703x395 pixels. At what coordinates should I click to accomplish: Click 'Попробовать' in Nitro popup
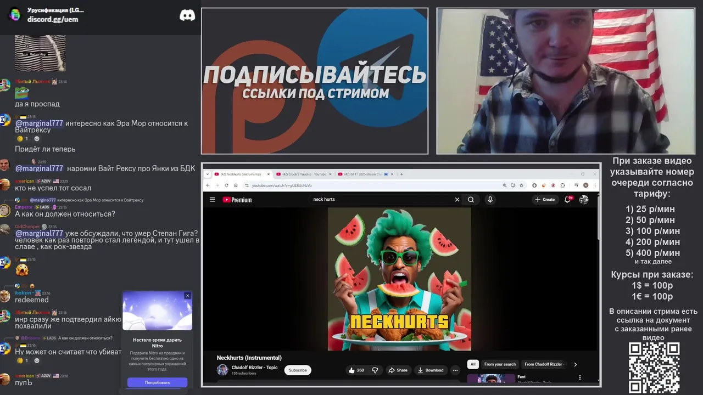(x=157, y=382)
